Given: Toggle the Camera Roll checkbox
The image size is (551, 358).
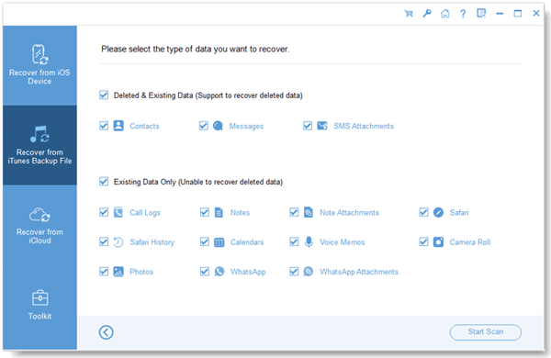Looking at the screenshot, I should click(x=423, y=241).
